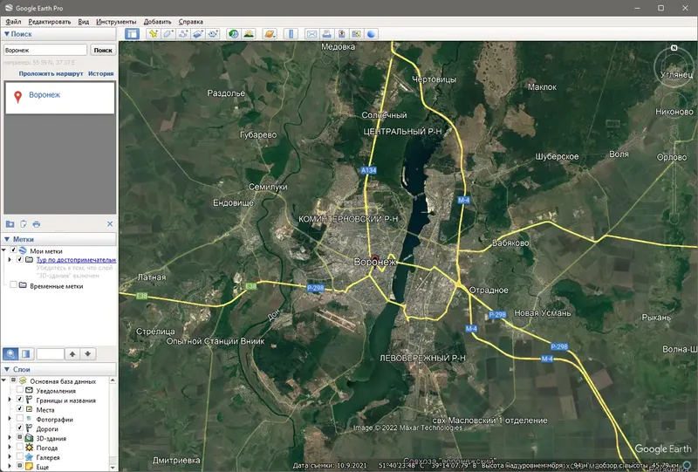Screen dimensions: 698x472
Task: Click the search field containing Воронеж
Action: 45,50
